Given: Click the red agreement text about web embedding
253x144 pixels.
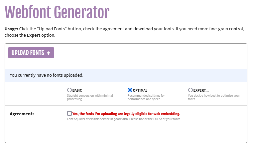Looking at the screenshot, I should (126, 114).
